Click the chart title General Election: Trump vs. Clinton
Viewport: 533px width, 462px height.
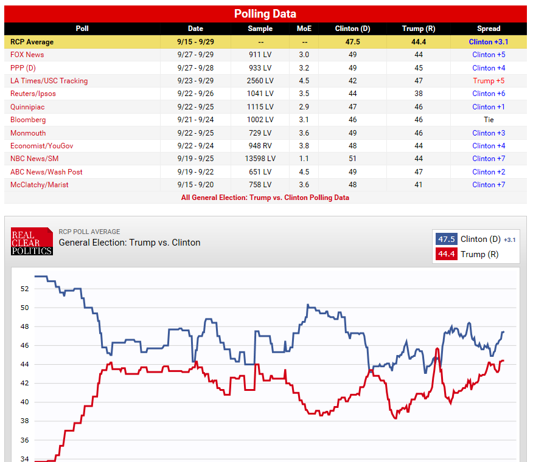tap(130, 243)
